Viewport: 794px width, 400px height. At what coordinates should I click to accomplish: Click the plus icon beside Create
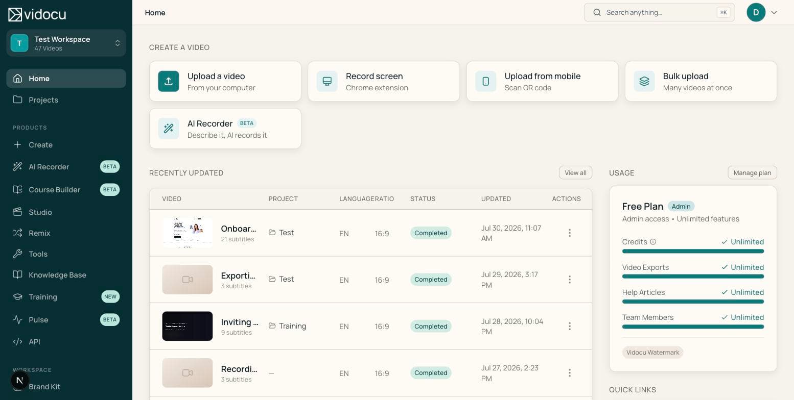pyautogui.click(x=18, y=145)
